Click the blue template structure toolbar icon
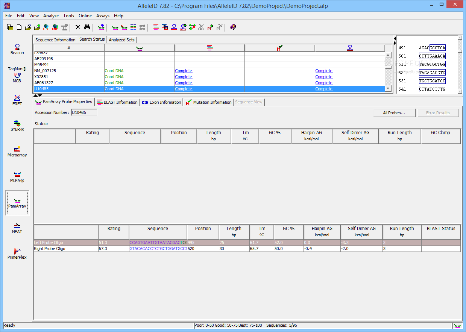Screen dimensions: 466x332 point(174,27)
